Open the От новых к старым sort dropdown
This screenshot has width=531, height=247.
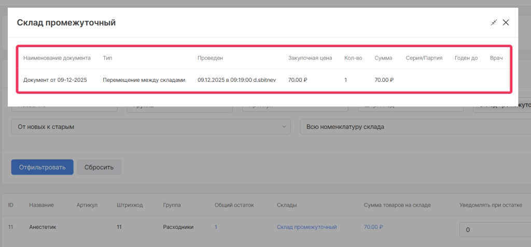point(151,126)
